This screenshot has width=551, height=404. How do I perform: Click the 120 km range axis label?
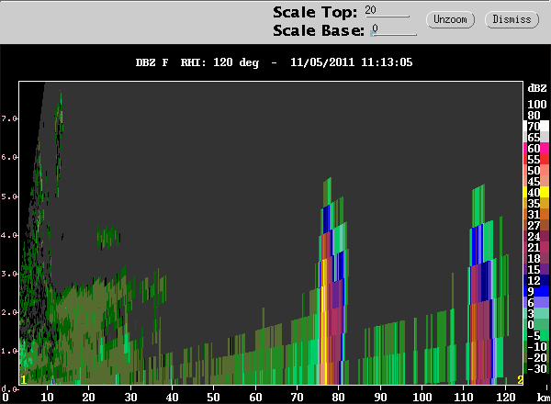pyautogui.click(x=505, y=398)
